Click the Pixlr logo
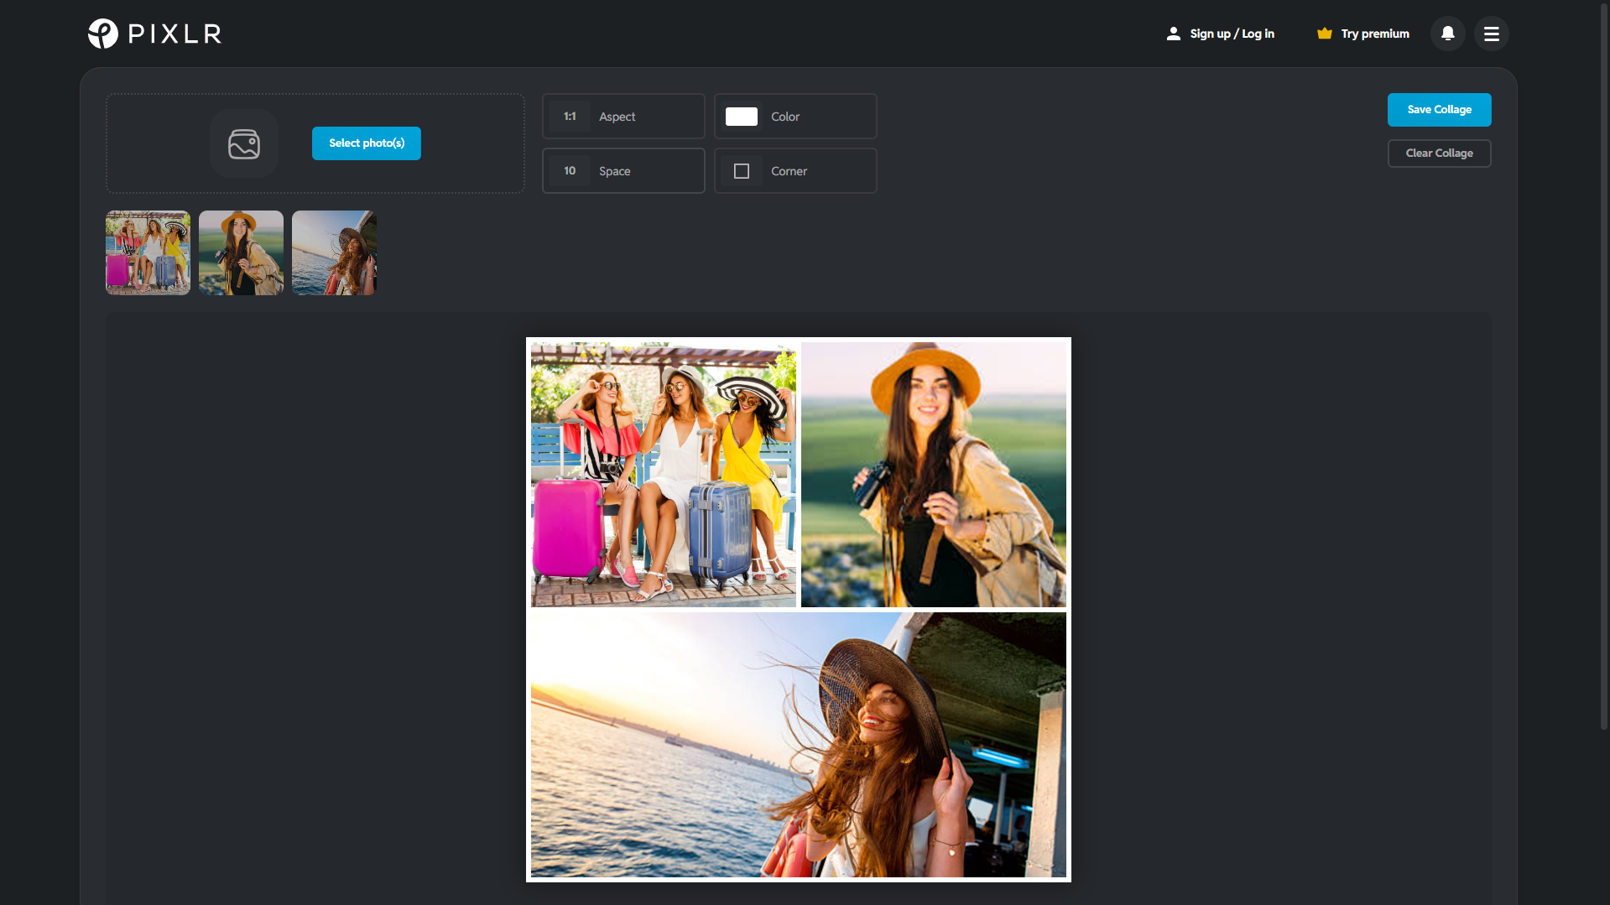This screenshot has height=905, width=1610. [x=154, y=34]
